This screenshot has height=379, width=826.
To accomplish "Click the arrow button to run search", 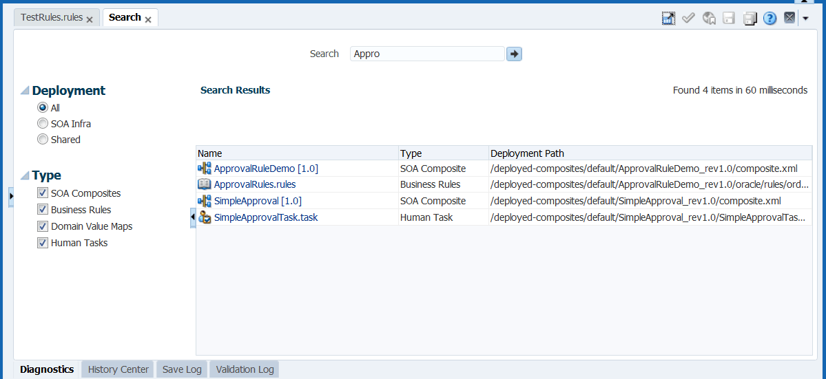I will tap(514, 54).
